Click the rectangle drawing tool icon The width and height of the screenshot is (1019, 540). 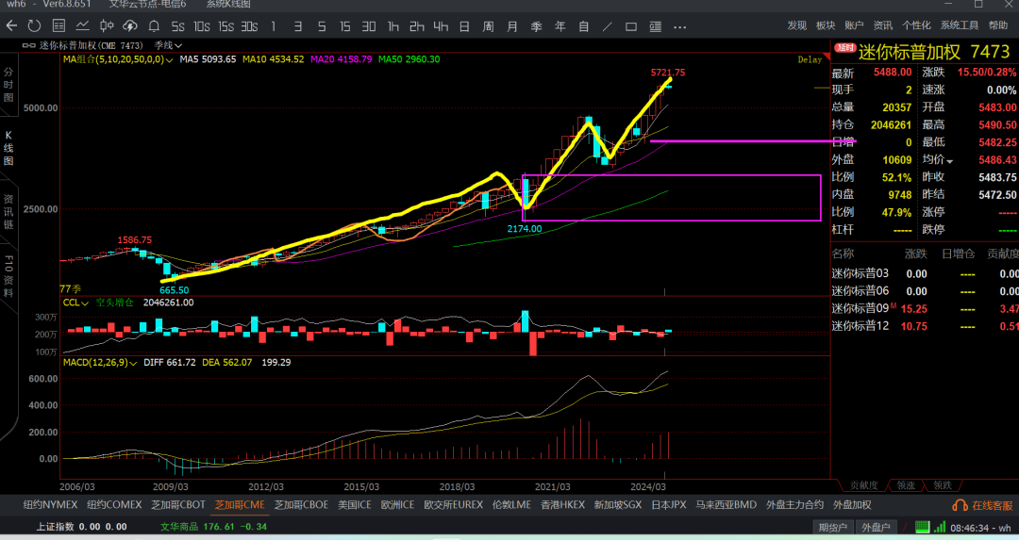tap(631, 26)
